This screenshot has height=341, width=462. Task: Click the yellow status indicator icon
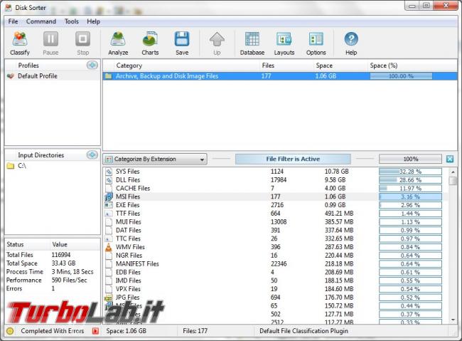coord(10,331)
